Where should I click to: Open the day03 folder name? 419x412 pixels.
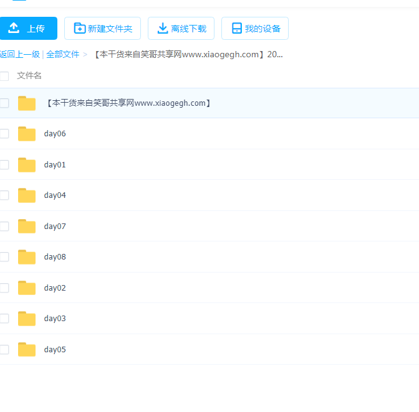(x=55, y=319)
